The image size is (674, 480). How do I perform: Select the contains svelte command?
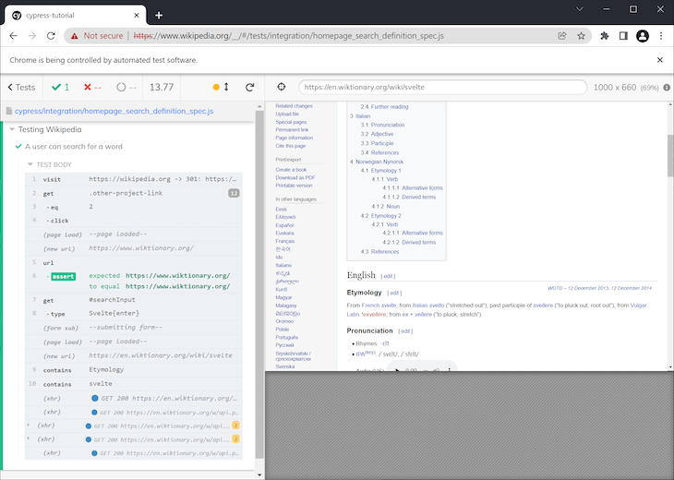pyautogui.click(x=133, y=383)
